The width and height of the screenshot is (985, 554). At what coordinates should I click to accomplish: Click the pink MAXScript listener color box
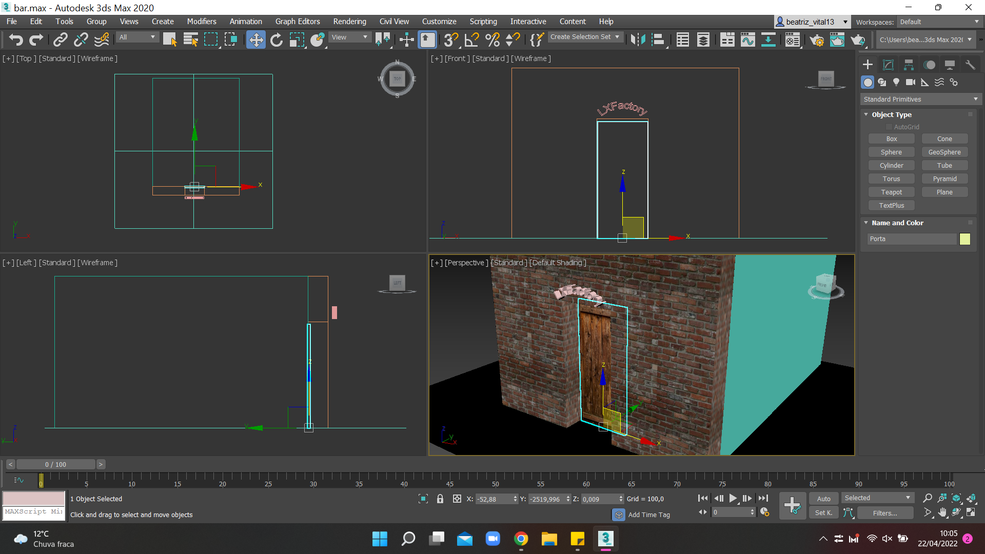34,499
